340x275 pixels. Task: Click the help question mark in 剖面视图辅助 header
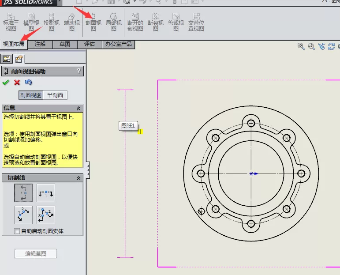pyautogui.click(x=78, y=71)
